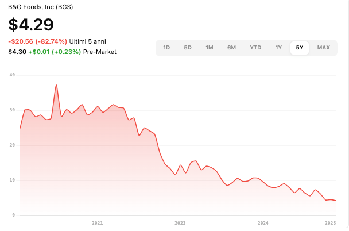Click the red -$20.56 (-82.74%) change
Image resolution: width=349 pixels, height=231 pixels.
pyautogui.click(x=38, y=41)
